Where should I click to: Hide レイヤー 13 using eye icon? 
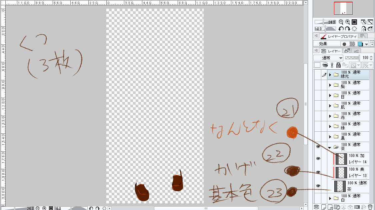pos(318,172)
